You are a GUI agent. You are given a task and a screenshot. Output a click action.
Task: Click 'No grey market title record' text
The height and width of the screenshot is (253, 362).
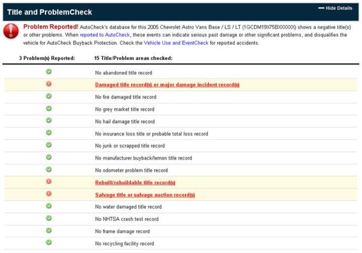(125, 109)
